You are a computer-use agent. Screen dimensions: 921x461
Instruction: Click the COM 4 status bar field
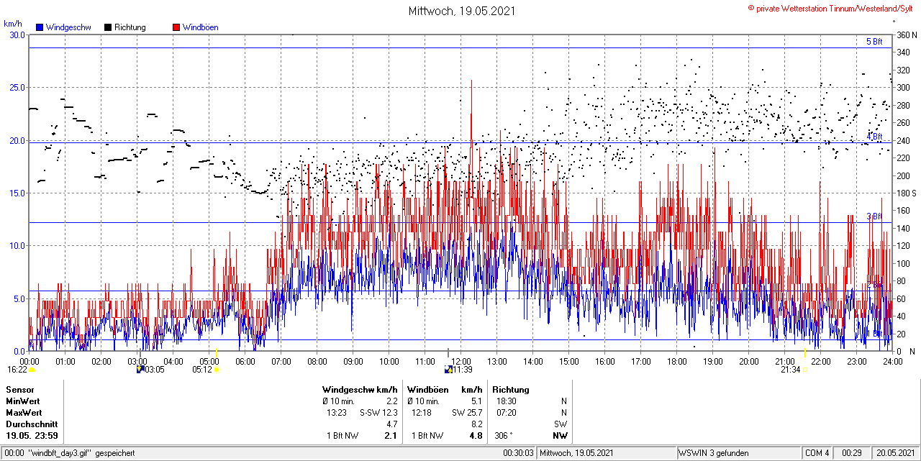[817, 453]
